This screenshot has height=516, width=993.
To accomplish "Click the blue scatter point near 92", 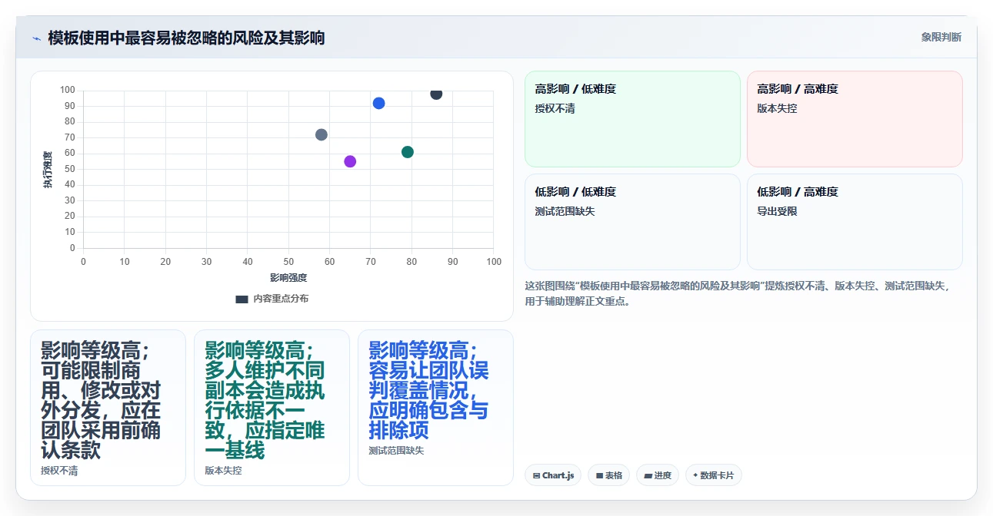I will [x=378, y=103].
